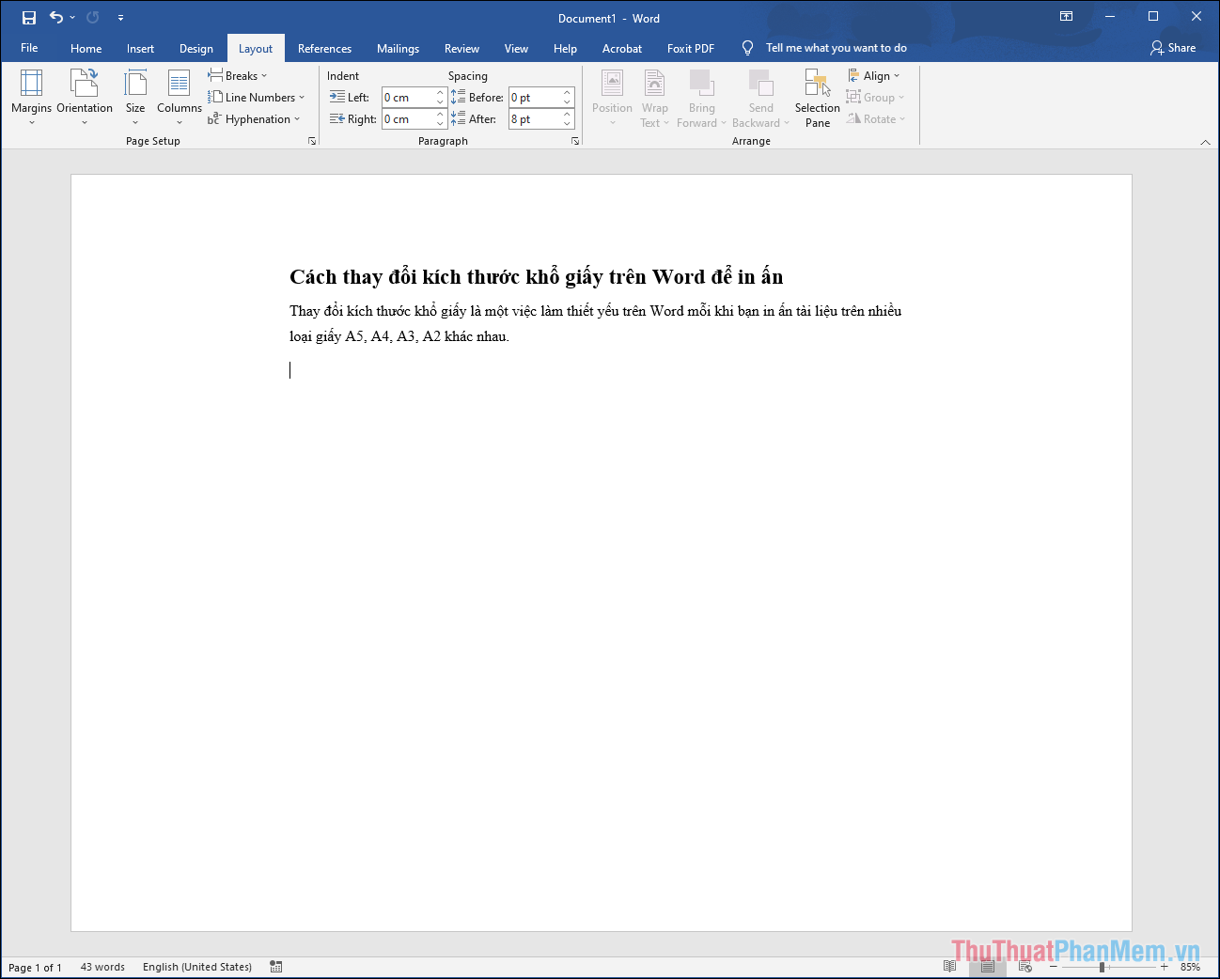
Task: Open the Selection Pane
Action: (x=817, y=99)
